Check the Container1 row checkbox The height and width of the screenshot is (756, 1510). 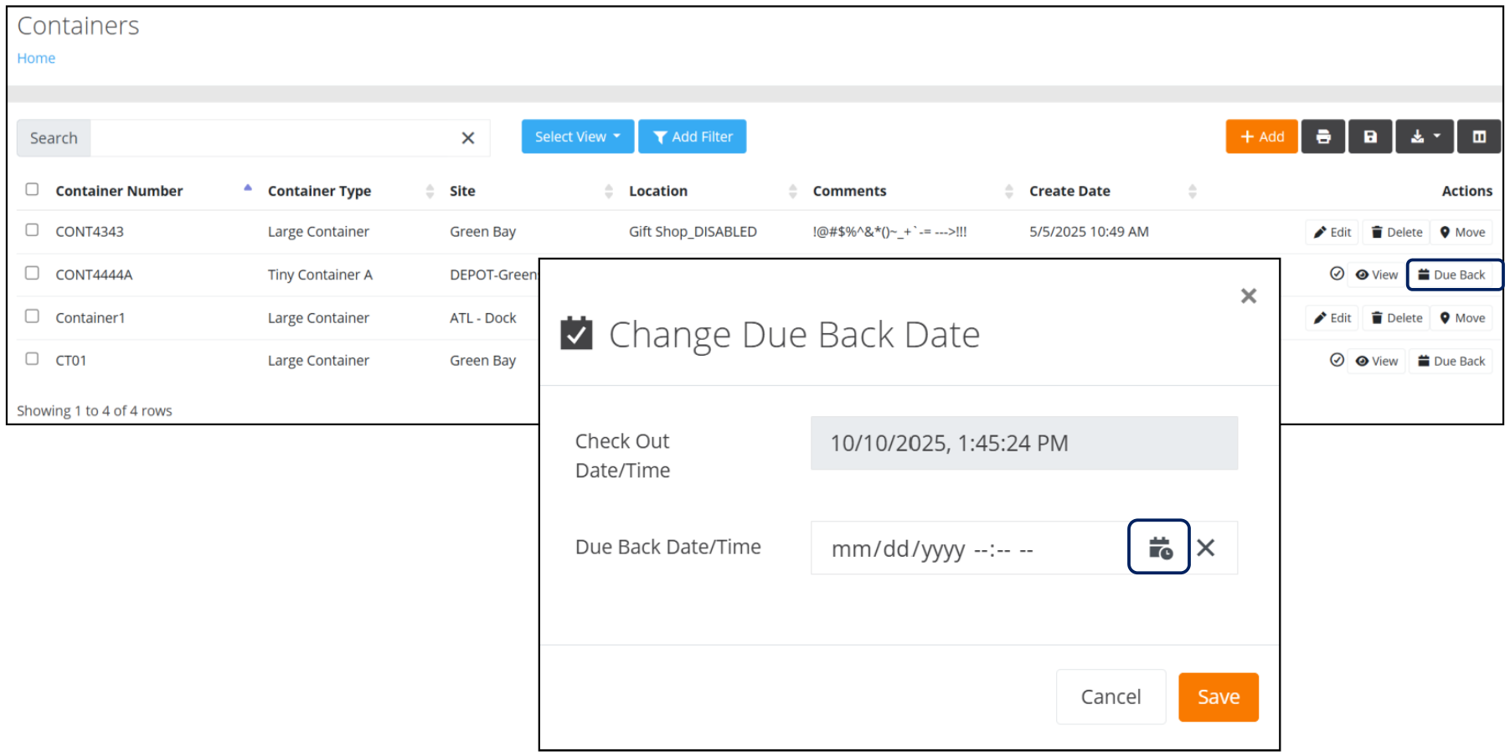32,316
